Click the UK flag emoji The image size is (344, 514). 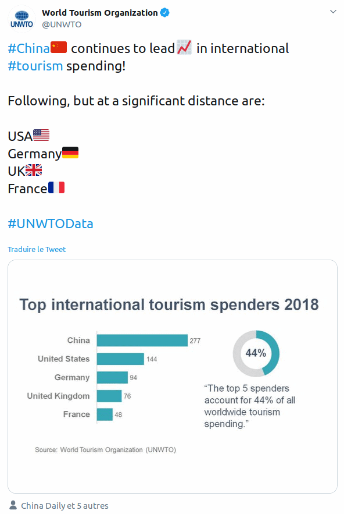(x=34, y=170)
